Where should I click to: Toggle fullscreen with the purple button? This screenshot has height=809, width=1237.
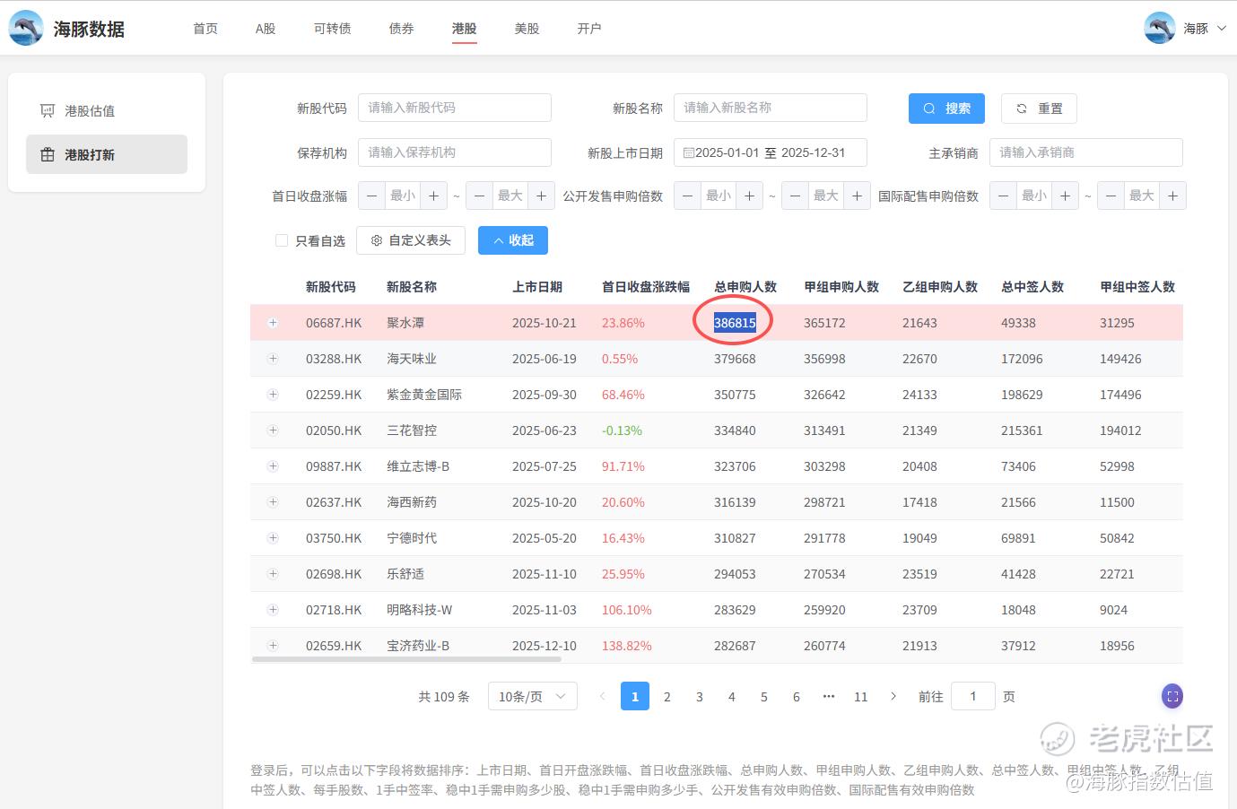[1172, 696]
